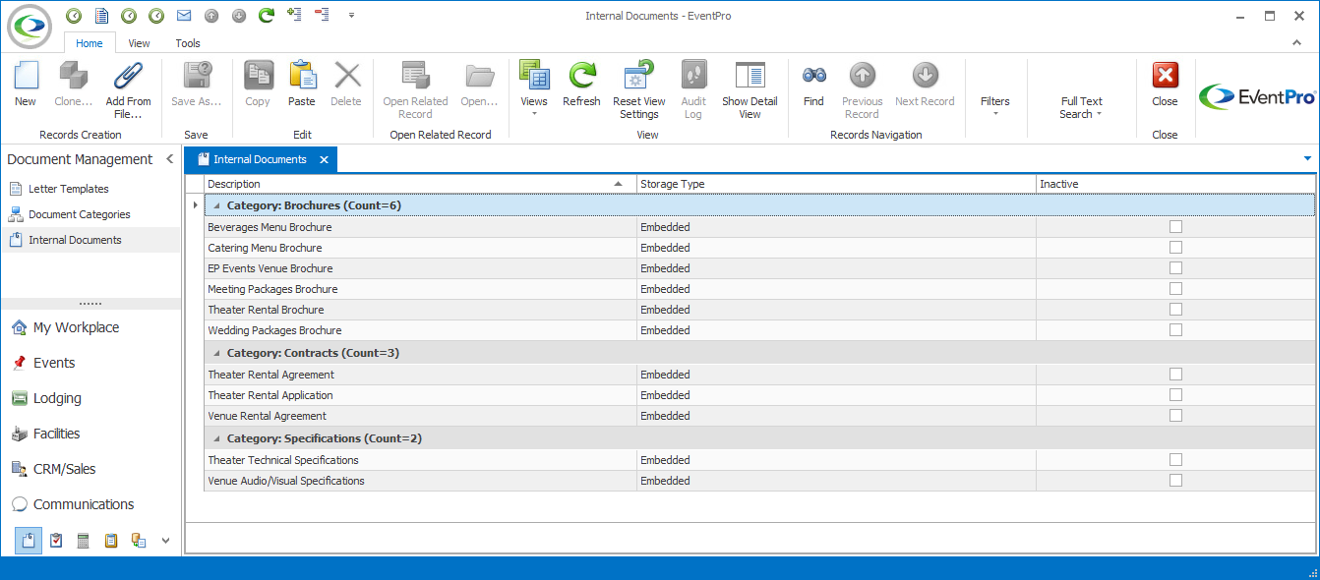
Task: Select the Internal Documents document tab
Action: 260,159
